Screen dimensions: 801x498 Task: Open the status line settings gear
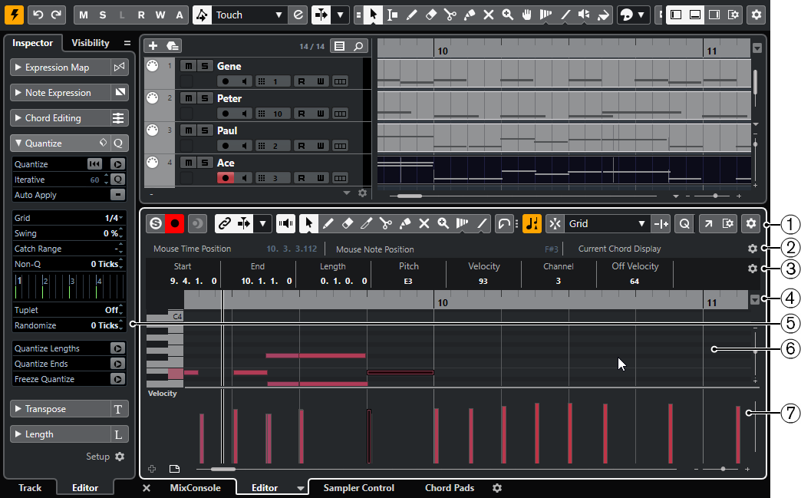click(x=753, y=249)
